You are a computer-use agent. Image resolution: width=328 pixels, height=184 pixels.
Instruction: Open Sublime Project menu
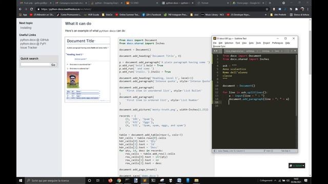click(x=266, y=43)
